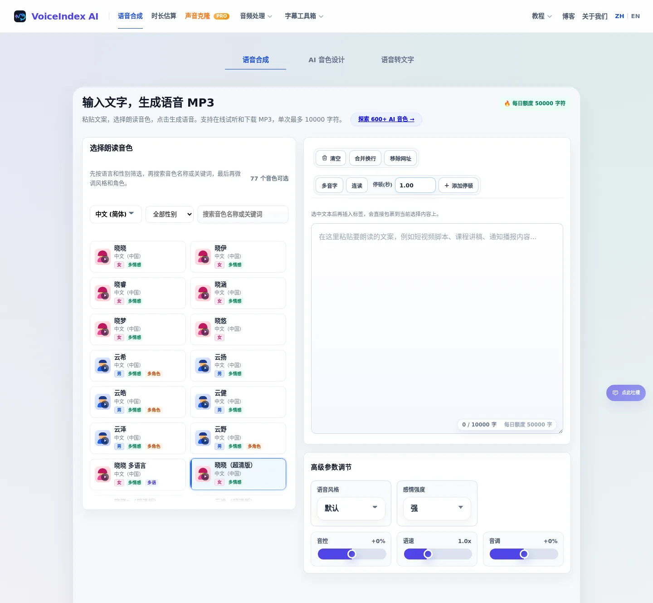Play preview of voice 晓梦 avatar
The width and height of the screenshot is (653, 603).
click(x=103, y=329)
